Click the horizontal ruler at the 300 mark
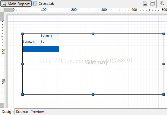167x115 pixels. coord(104,10)
